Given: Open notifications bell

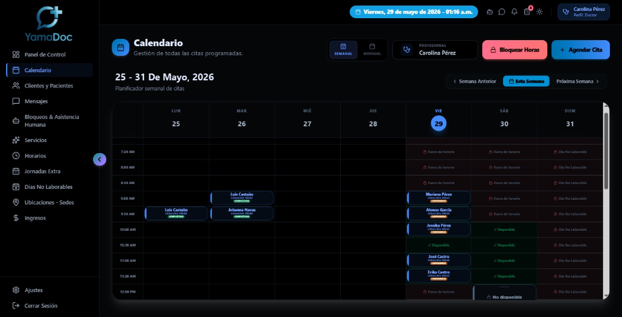Looking at the screenshot, I should 514,12.
